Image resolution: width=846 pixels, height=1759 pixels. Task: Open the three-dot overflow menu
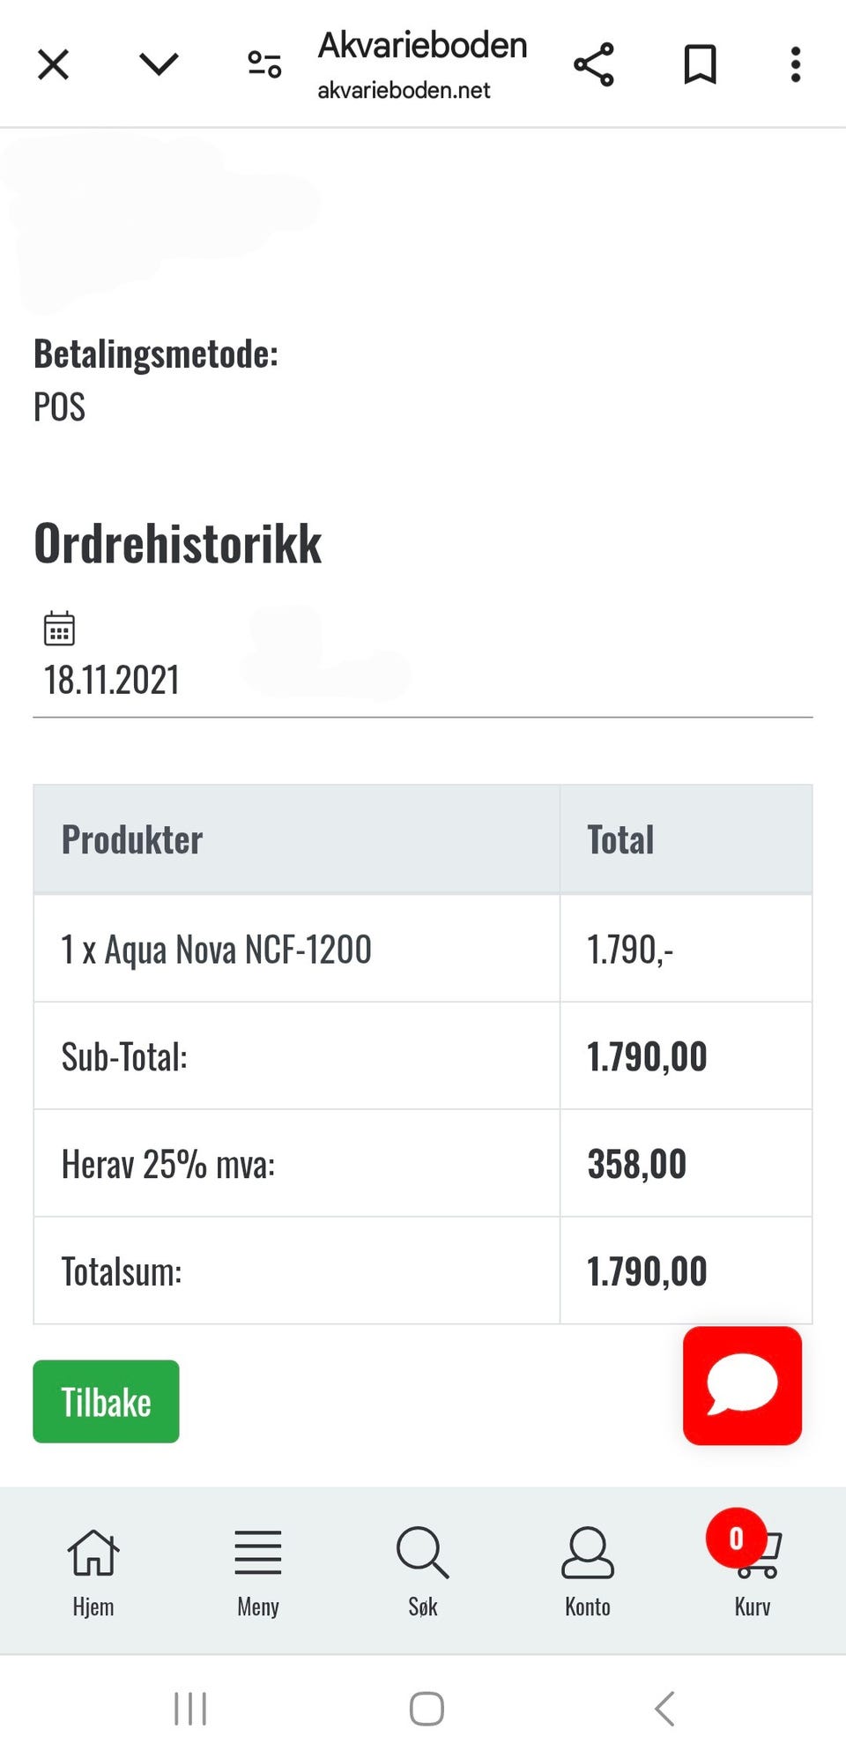pos(795,64)
